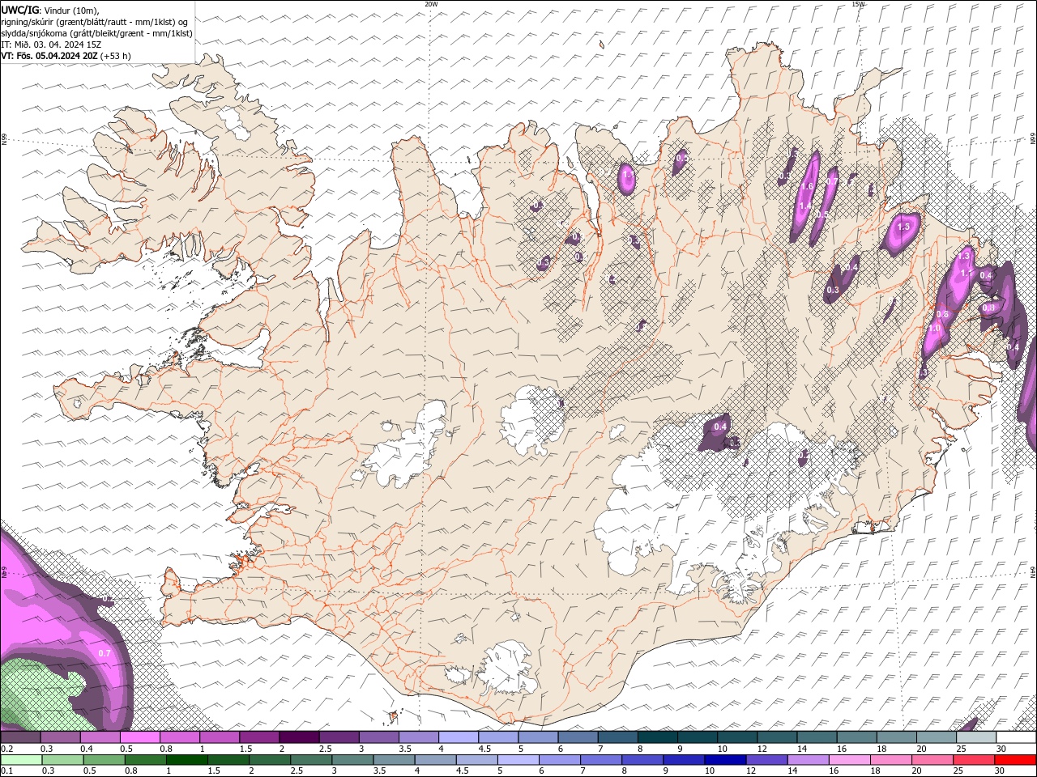This screenshot has width=1037, height=777.
Task: Pick the pale grey 25–30 swatch, upper legend
Action: point(976,737)
